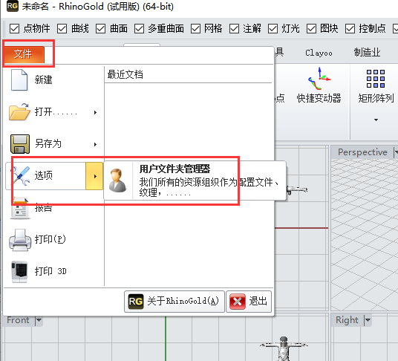Select the Front viewport title
The height and width of the screenshot is (361, 398).
coord(18,320)
